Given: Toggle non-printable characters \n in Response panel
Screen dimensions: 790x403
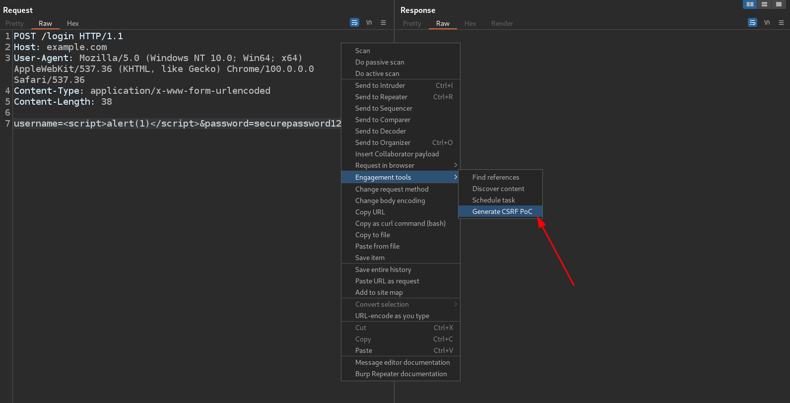Looking at the screenshot, I should coord(767,22).
